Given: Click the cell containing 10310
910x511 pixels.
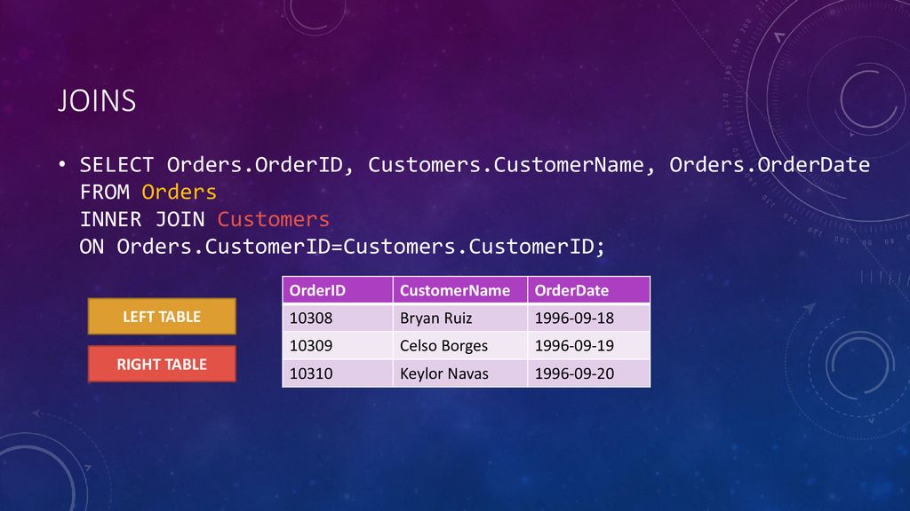Looking at the screenshot, I should point(337,373).
